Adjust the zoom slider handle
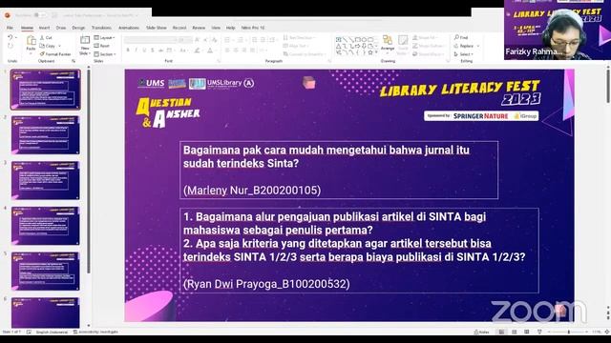611x343 pixels. point(569,332)
